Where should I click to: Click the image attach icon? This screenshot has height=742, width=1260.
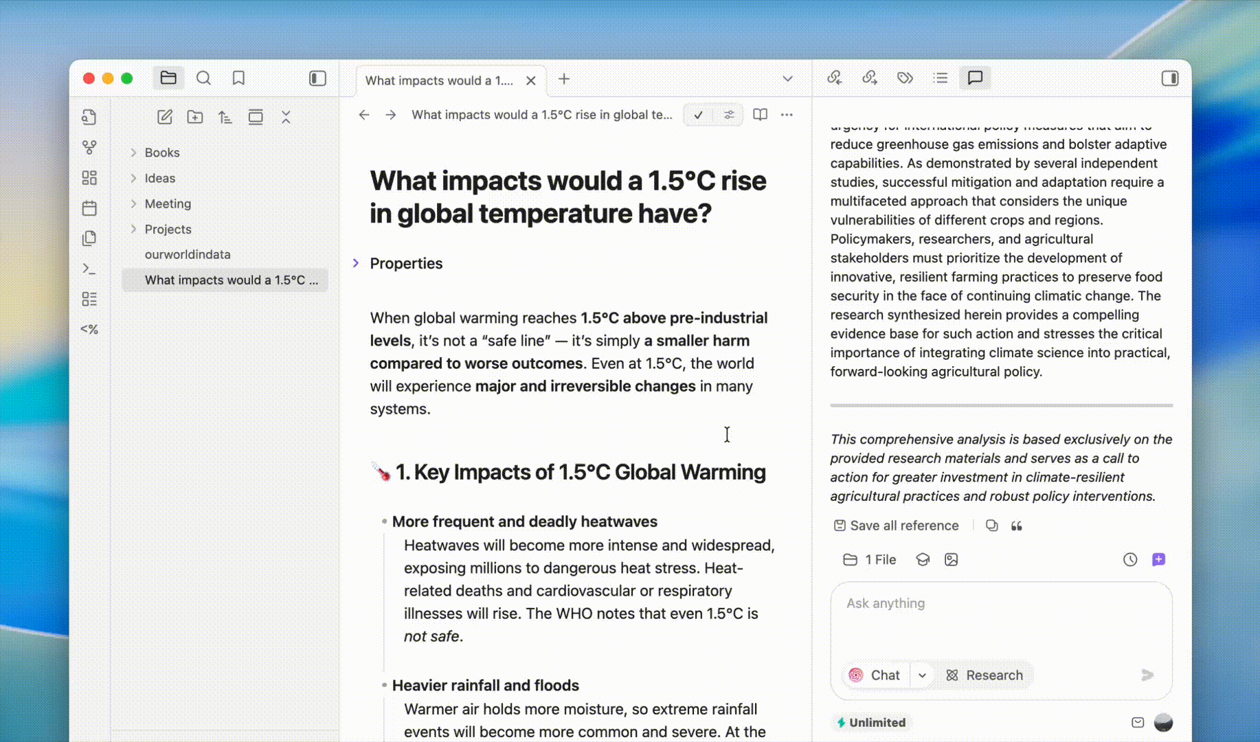951,560
